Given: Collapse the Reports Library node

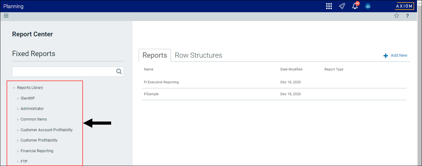Looking at the screenshot, I should tap(14, 88).
